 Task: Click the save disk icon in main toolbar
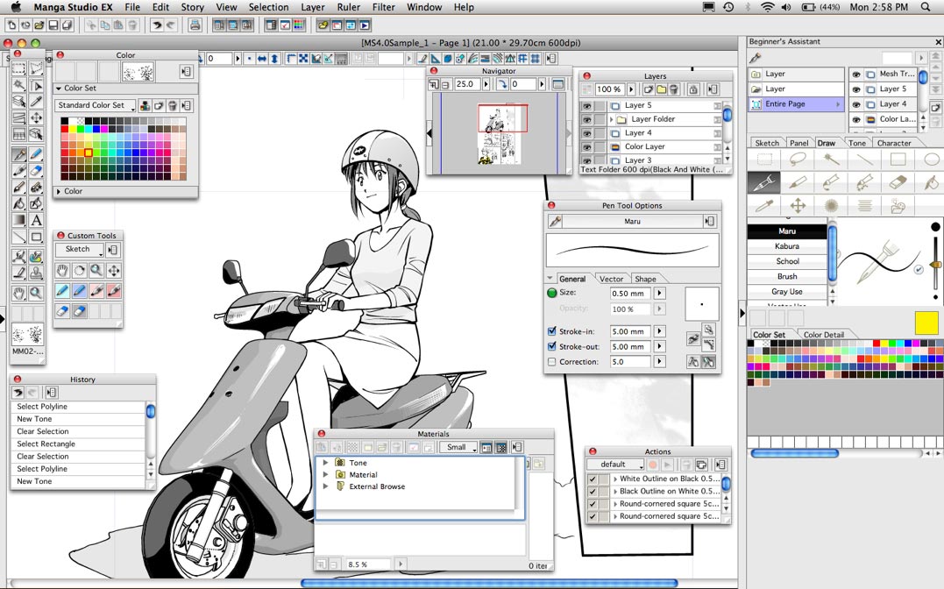point(53,25)
